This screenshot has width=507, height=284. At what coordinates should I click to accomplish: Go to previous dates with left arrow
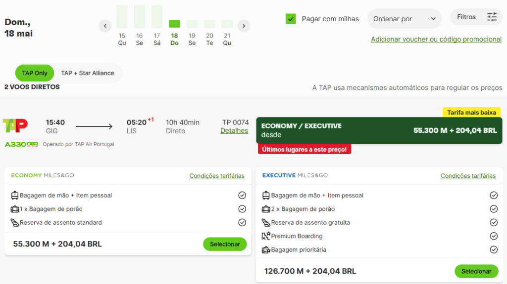(x=105, y=26)
